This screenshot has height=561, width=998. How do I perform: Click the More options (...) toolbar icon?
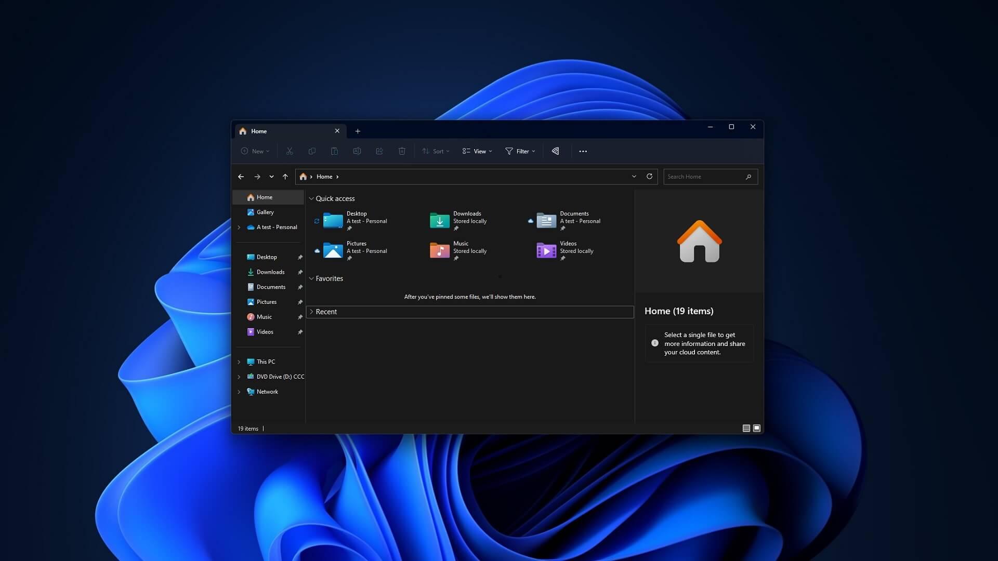point(583,151)
